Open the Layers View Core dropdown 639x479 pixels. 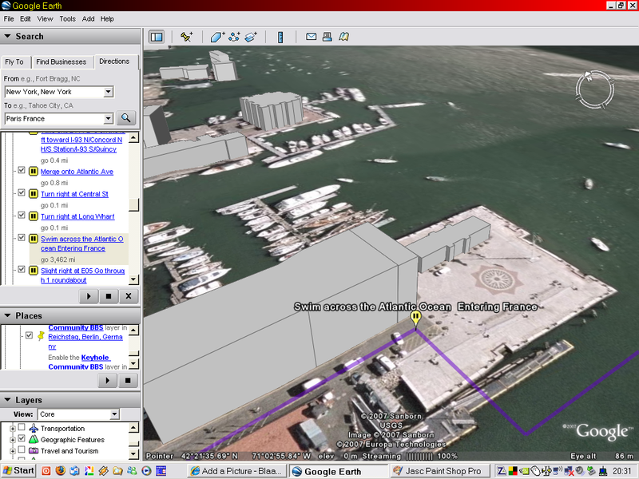[x=114, y=414]
